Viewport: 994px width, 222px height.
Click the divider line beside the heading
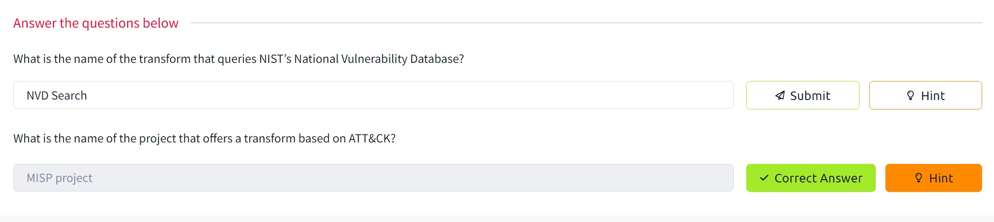tap(586, 22)
